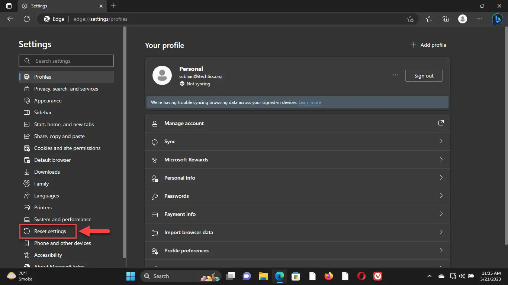Launch Opera from the taskbar
The height and width of the screenshot is (285, 508).
click(361, 276)
